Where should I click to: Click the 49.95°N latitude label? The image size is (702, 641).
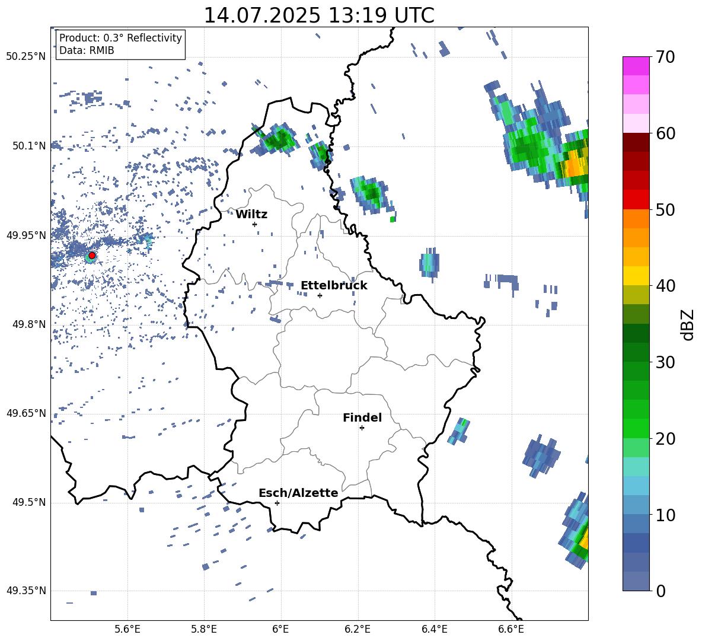pos(26,235)
